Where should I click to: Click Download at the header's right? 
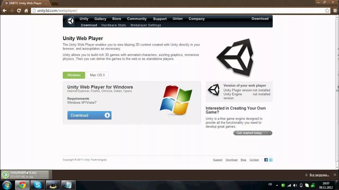click(260, 19)
